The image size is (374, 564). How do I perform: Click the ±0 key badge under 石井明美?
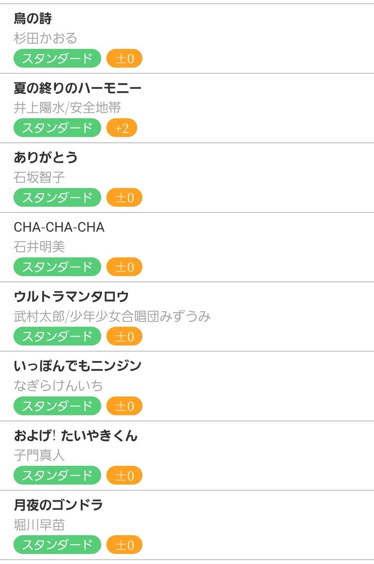pyautogui.click(x=125, y=267)
